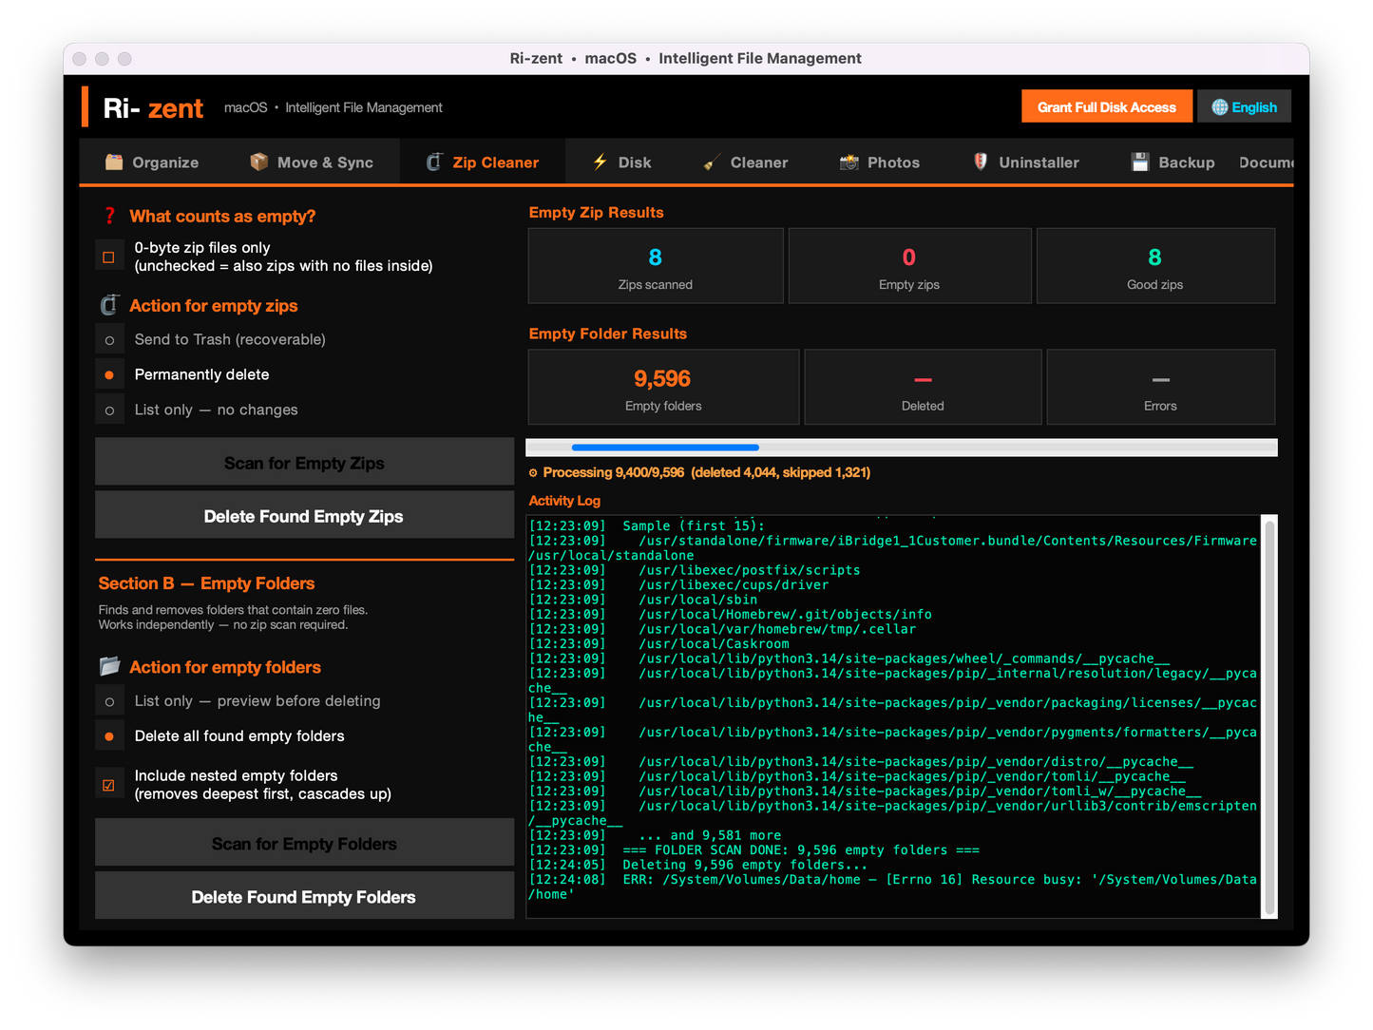Open the Zip Cleaner tab
1373x1030 pixels.
[483, 162]
